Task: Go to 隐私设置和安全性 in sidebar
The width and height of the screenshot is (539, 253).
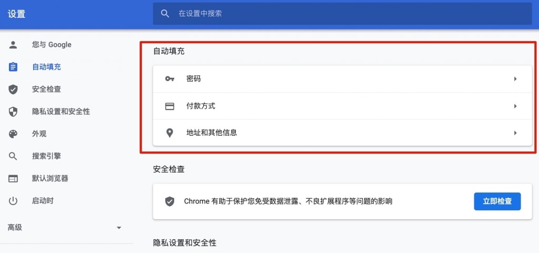Action: pos(61,112)
